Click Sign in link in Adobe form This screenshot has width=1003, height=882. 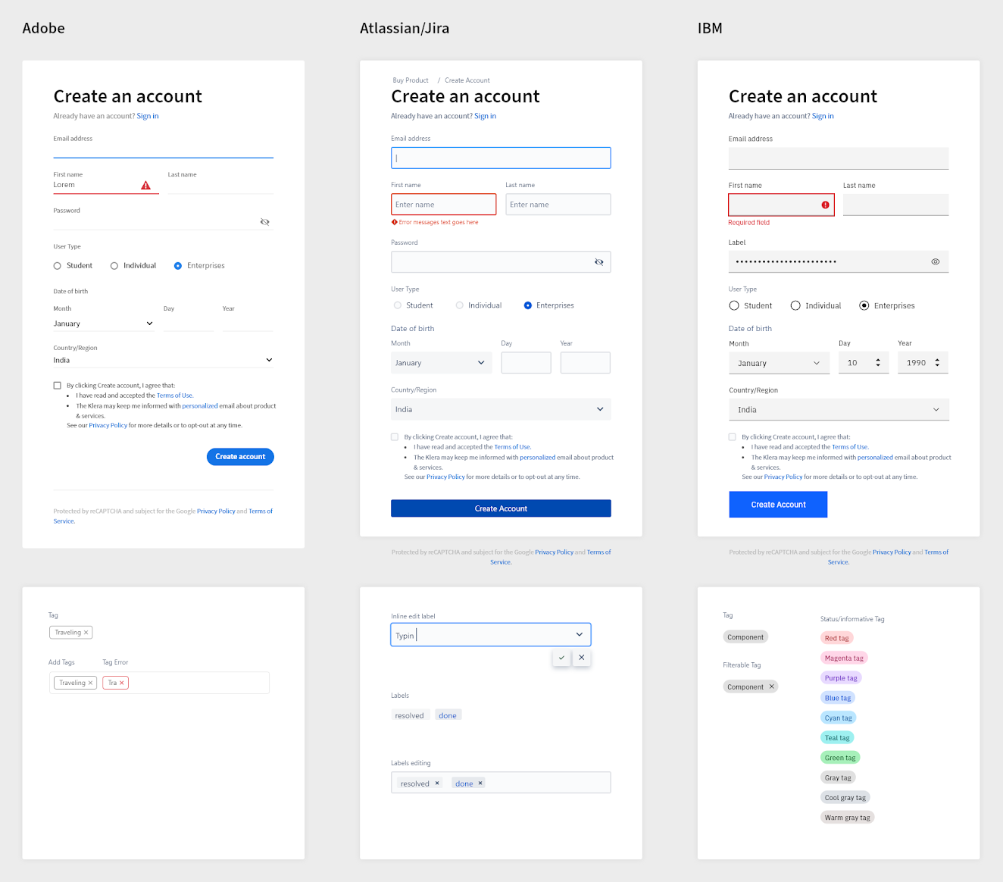[x=148, y=116]
